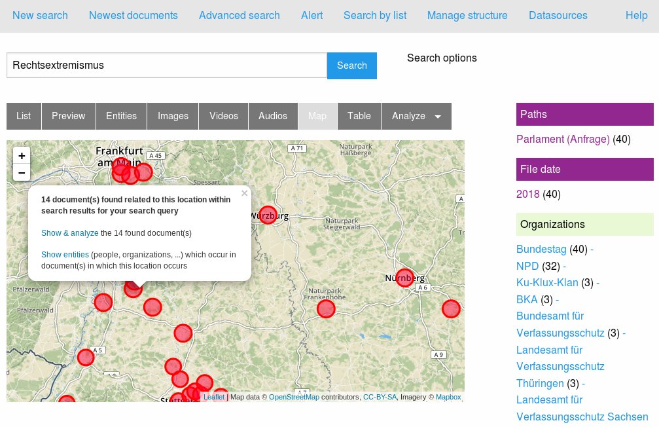Screen dimensions: 659x427
Task: Open the Entities tab
Action: tap(122, 116)
